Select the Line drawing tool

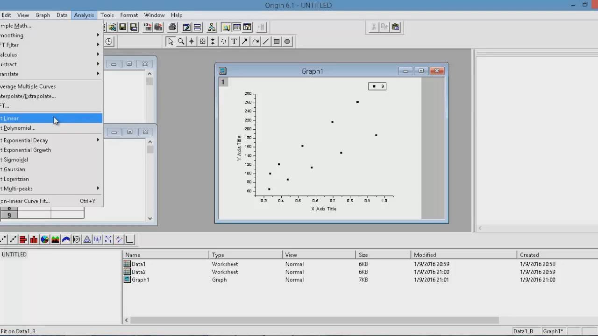pos(266,42)
